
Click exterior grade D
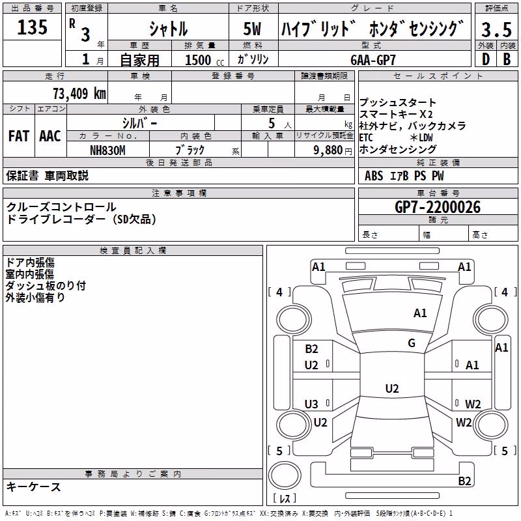coord(485,59)
